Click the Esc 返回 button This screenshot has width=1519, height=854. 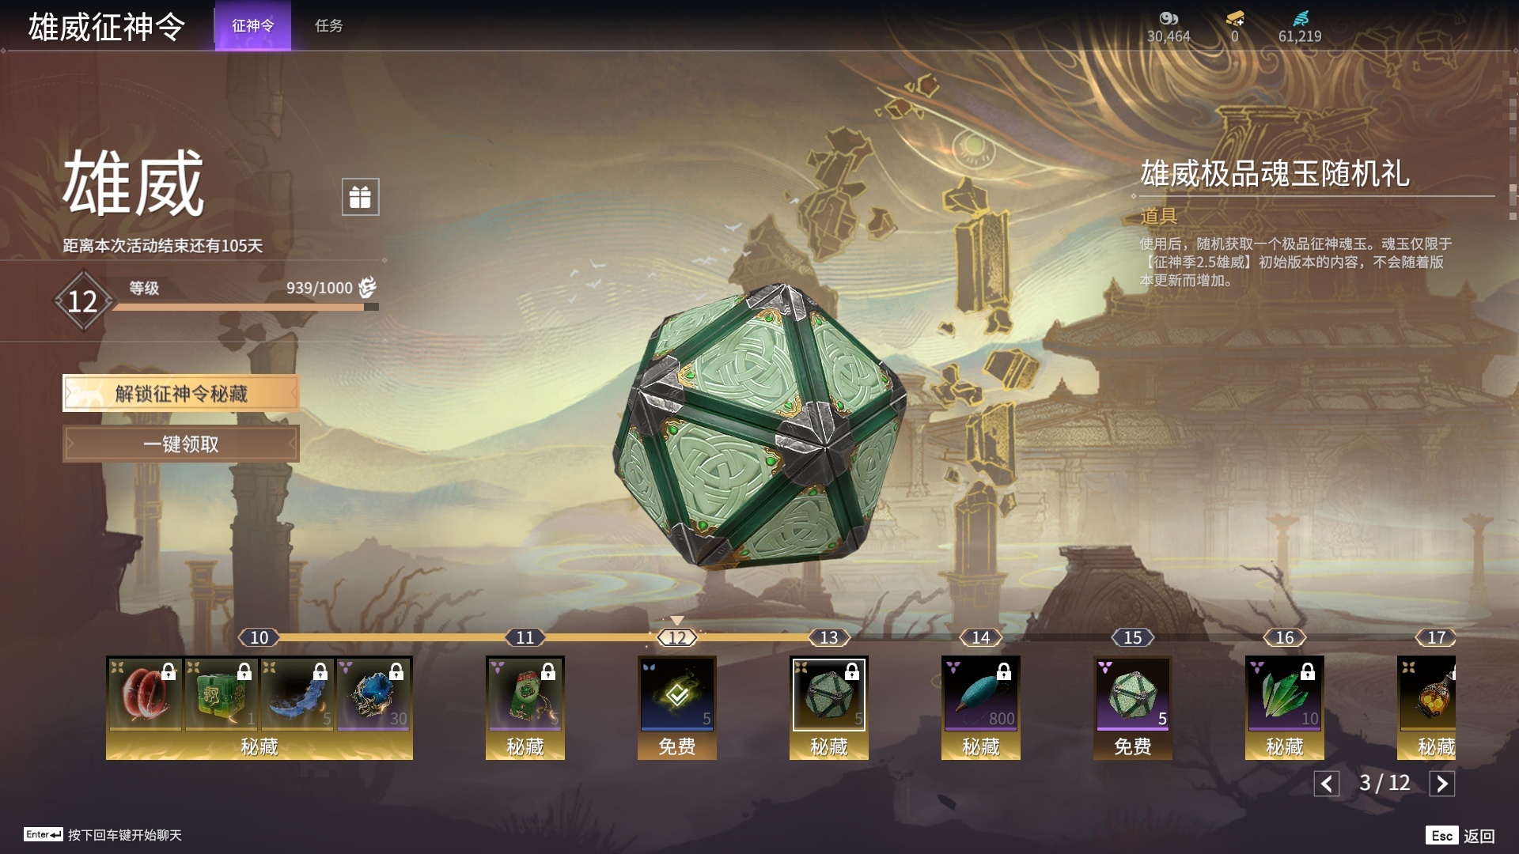(1460, 836)
